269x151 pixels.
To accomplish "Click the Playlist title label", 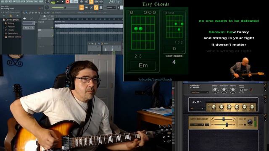I will (x=58, y=13).
